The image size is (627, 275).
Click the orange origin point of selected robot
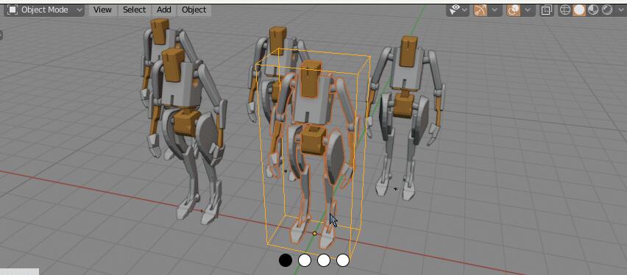coord(315,233)
